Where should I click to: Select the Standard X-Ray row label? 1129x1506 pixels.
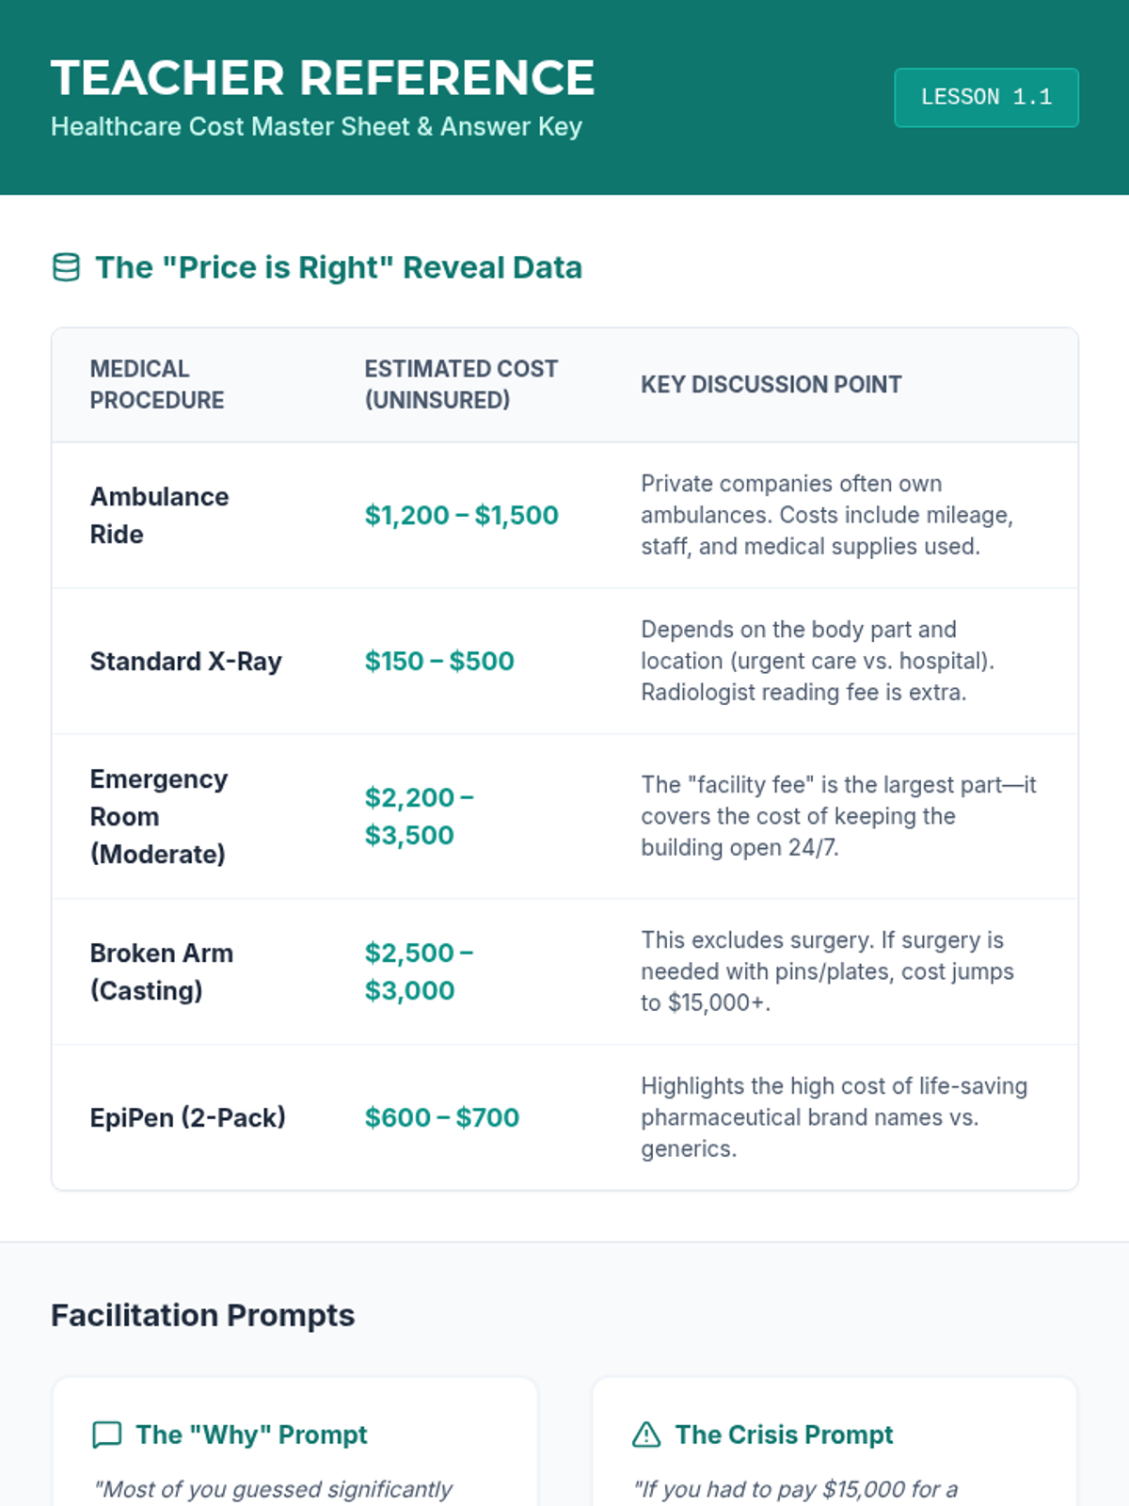tap(185, 661)
